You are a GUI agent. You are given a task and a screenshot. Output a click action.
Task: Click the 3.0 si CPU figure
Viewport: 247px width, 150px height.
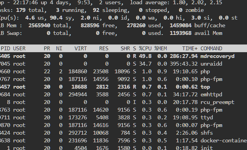196,18
